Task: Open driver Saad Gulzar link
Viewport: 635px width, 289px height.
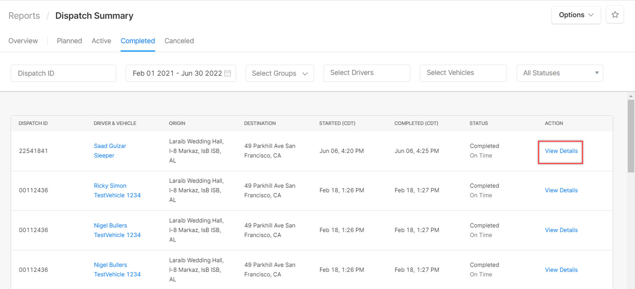Action: (x=110, y=146)
